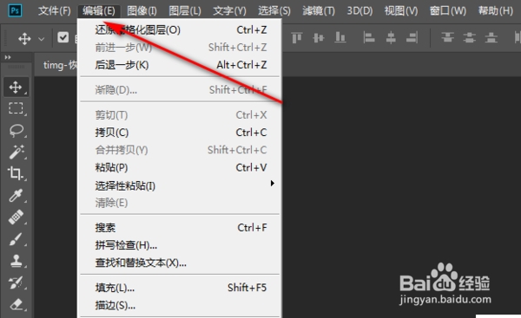Select the Move tool in left toolbar
Viewport: 521px width, 318px height.
[16, 88]
